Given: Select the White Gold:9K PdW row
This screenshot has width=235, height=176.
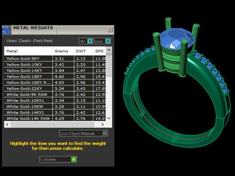Looking at the screenshot, I should [55, 94].
